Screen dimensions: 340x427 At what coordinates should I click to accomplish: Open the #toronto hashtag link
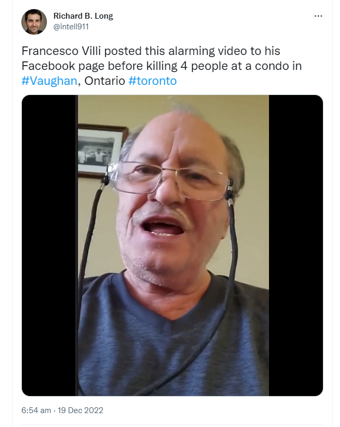153,81
